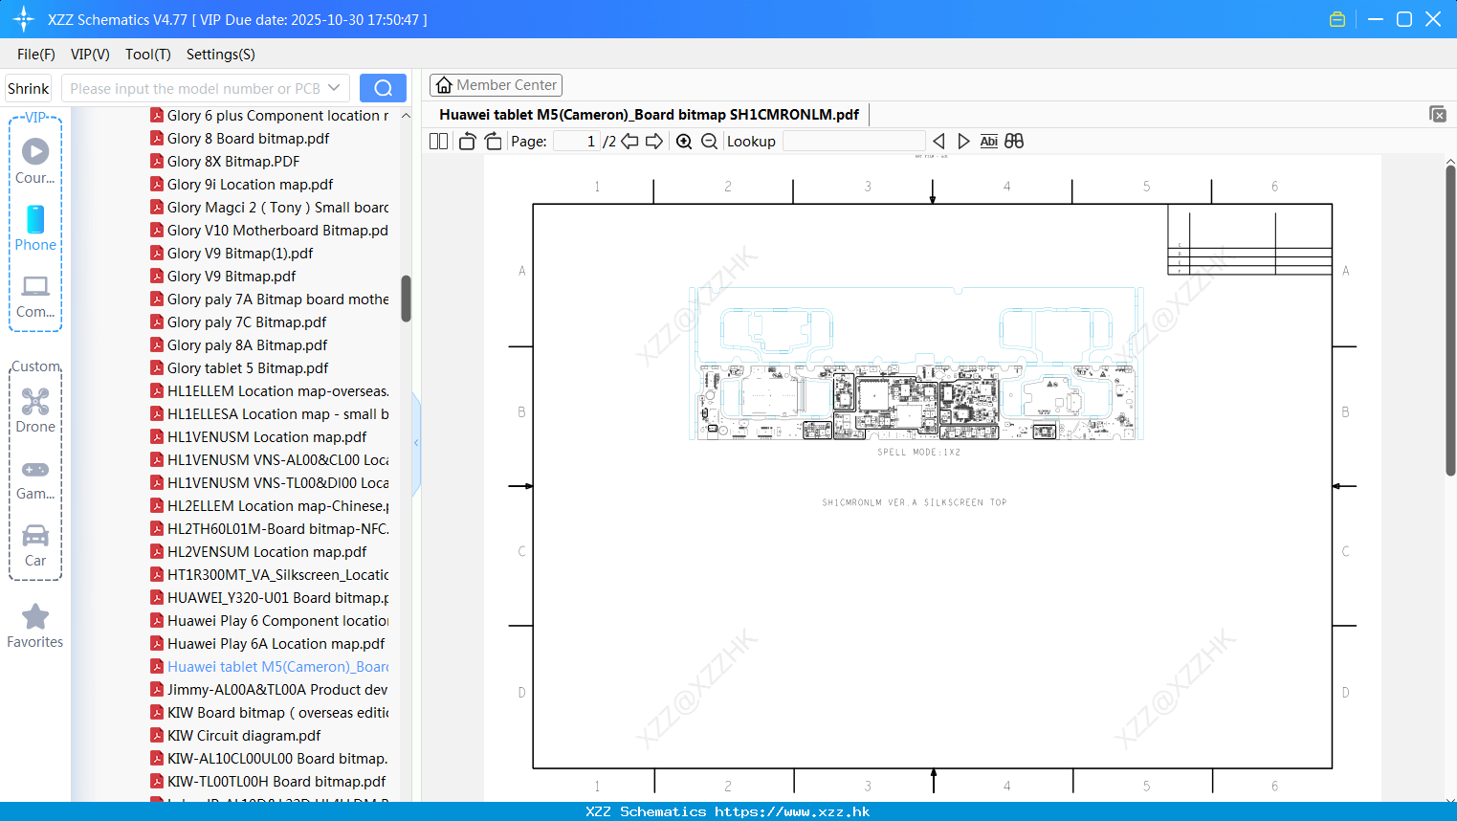The image size is (1457, 821).
Task: Collapse the file list side panel handle
Action: [x=416, y=443]
